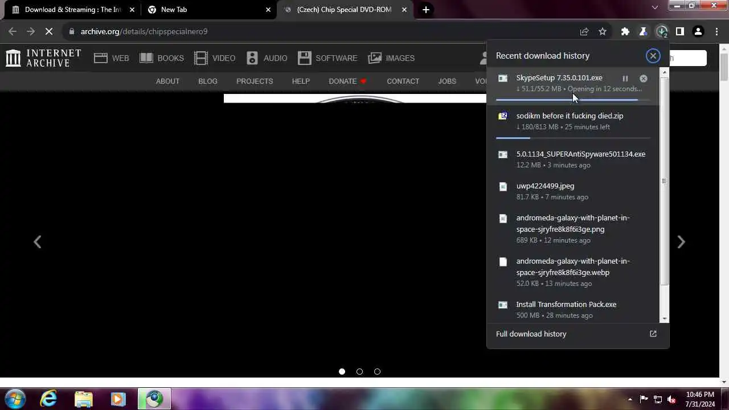The image size is (729, 410).
Task: Open the ABOUT menu link
Action: 167,81
